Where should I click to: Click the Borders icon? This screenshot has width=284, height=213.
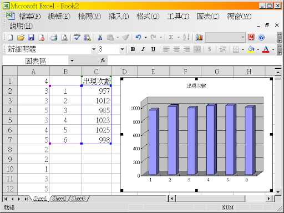click(236, 49)
